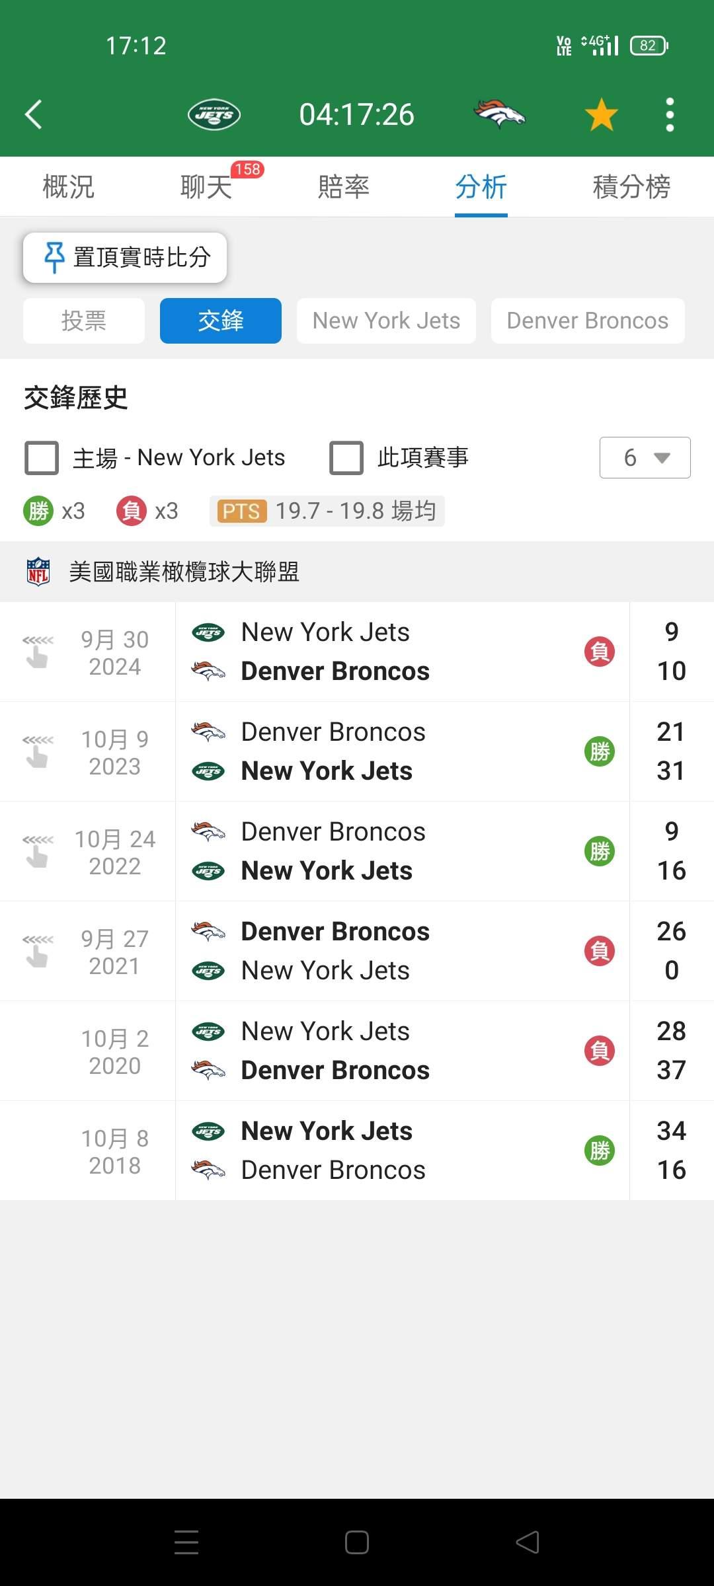The image size is (714, 1586).
Task: Check the 此項賽事 checkbox
Action: coord(346,458)
